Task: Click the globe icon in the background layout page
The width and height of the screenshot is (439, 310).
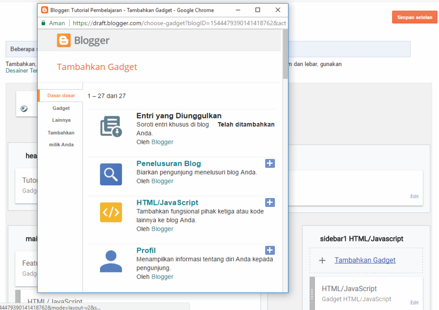Action: [x=24, y=109]
